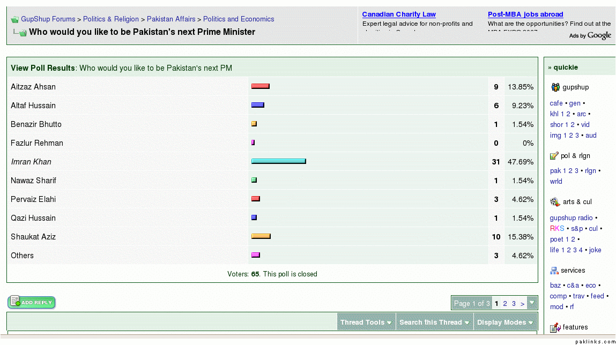Go to page 2 of the thread

click(x=505, y=304)
